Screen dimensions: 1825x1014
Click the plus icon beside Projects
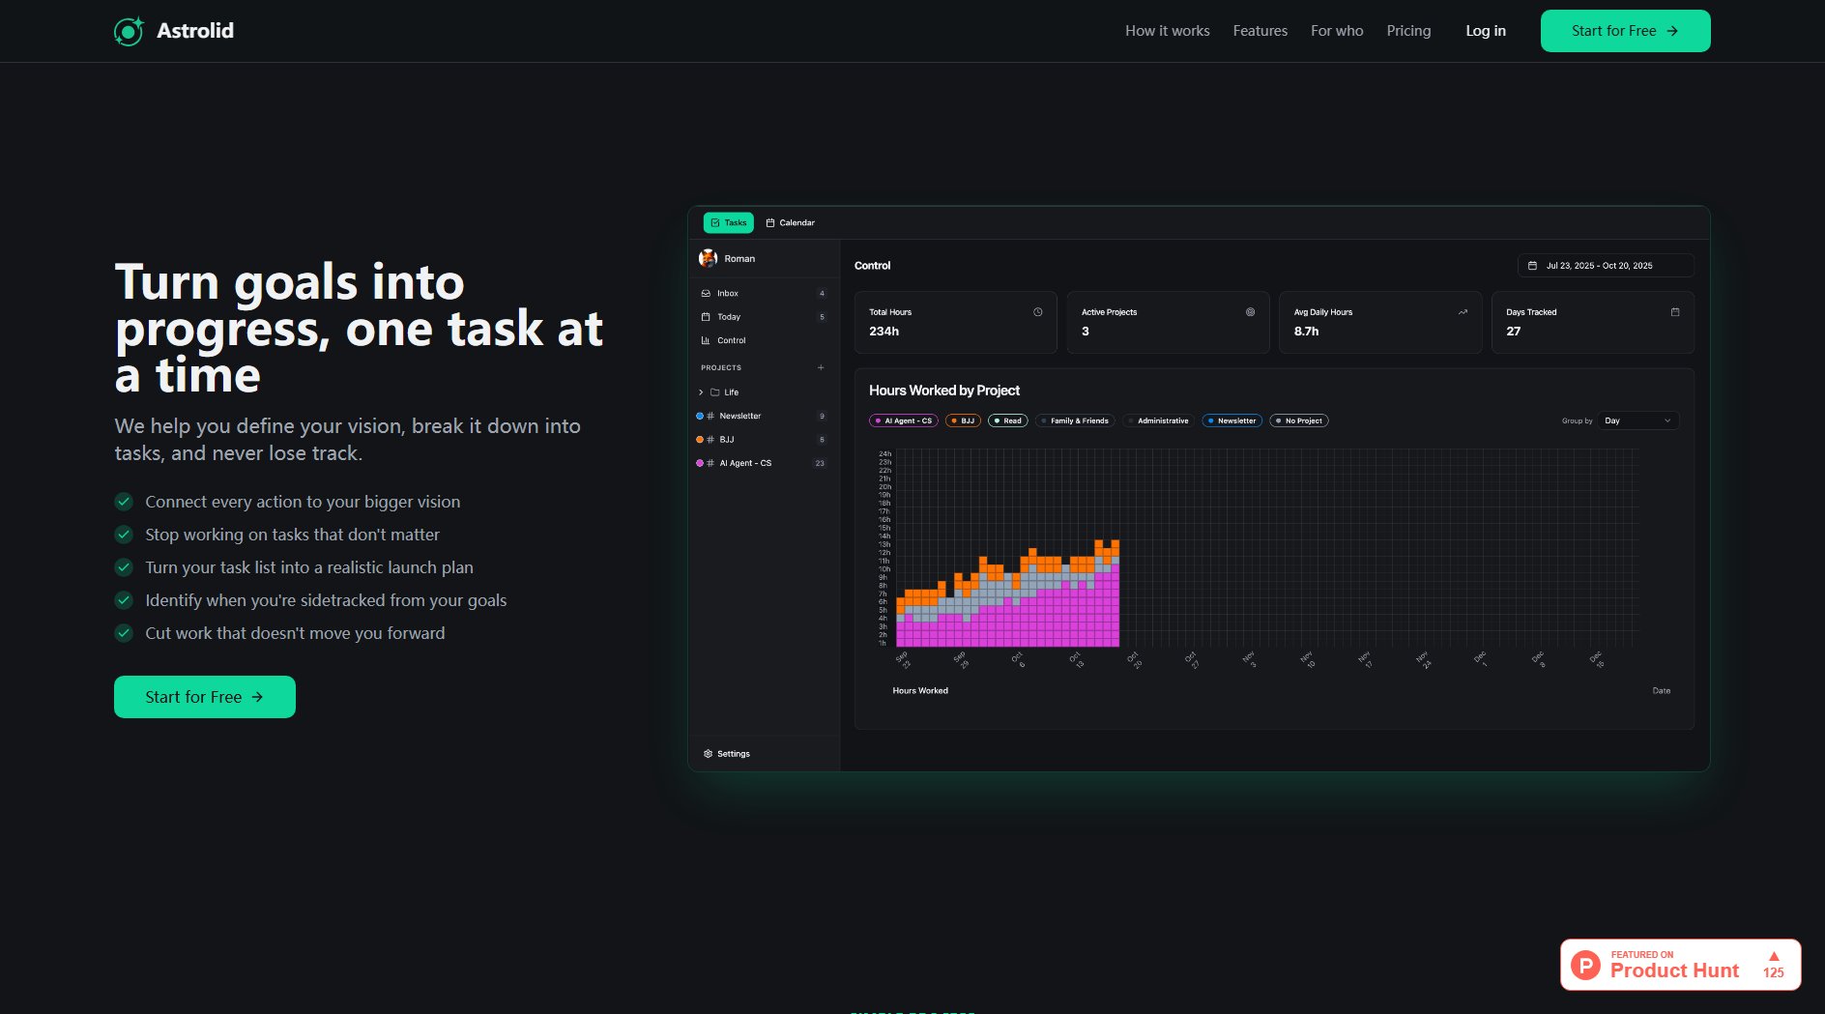[821, 367]
